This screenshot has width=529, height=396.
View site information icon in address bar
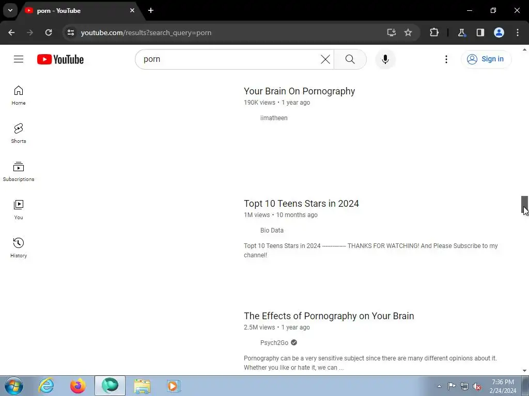pos(70,32)
